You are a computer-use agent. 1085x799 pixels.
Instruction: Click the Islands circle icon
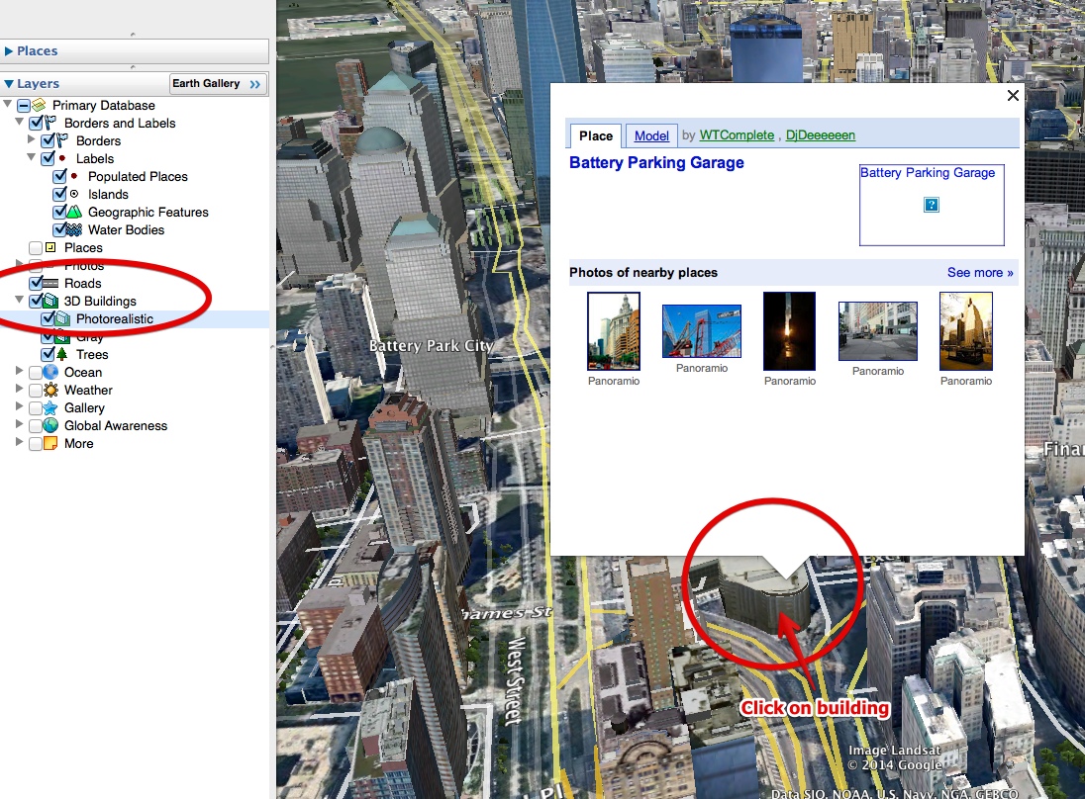coord(74,194)
